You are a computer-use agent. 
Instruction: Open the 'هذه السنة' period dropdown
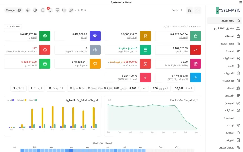pos(13,27)
